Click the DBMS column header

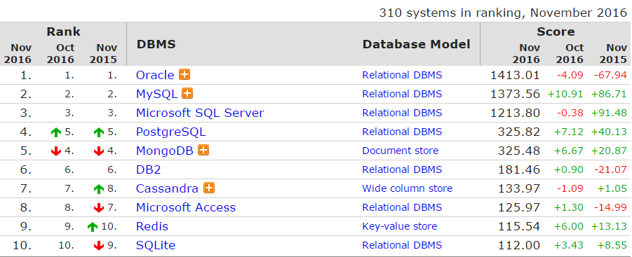coord(156,44)
